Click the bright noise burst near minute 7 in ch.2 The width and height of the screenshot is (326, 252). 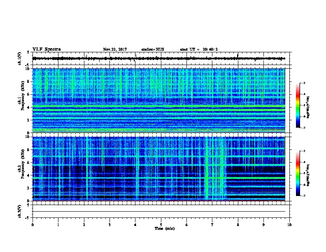click(215, 168)
